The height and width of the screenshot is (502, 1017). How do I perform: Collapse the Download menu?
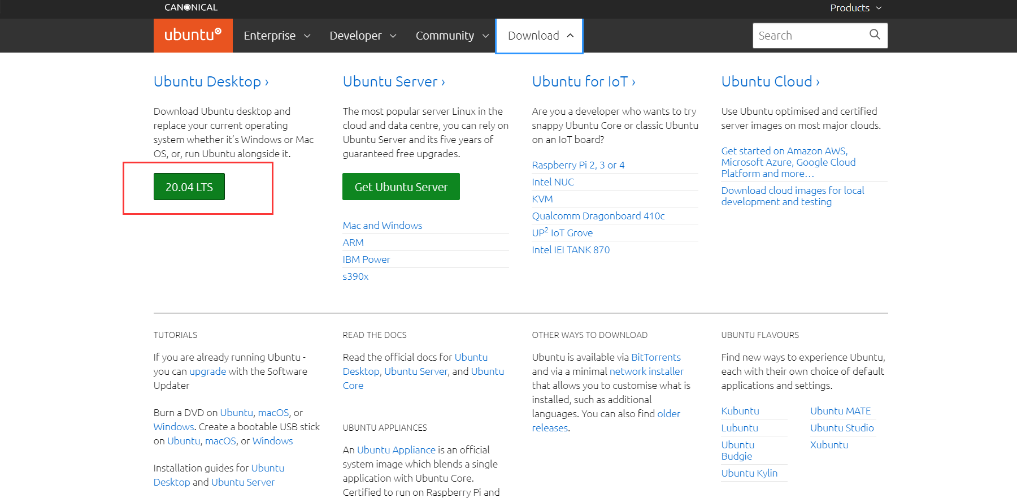[540, 36]
